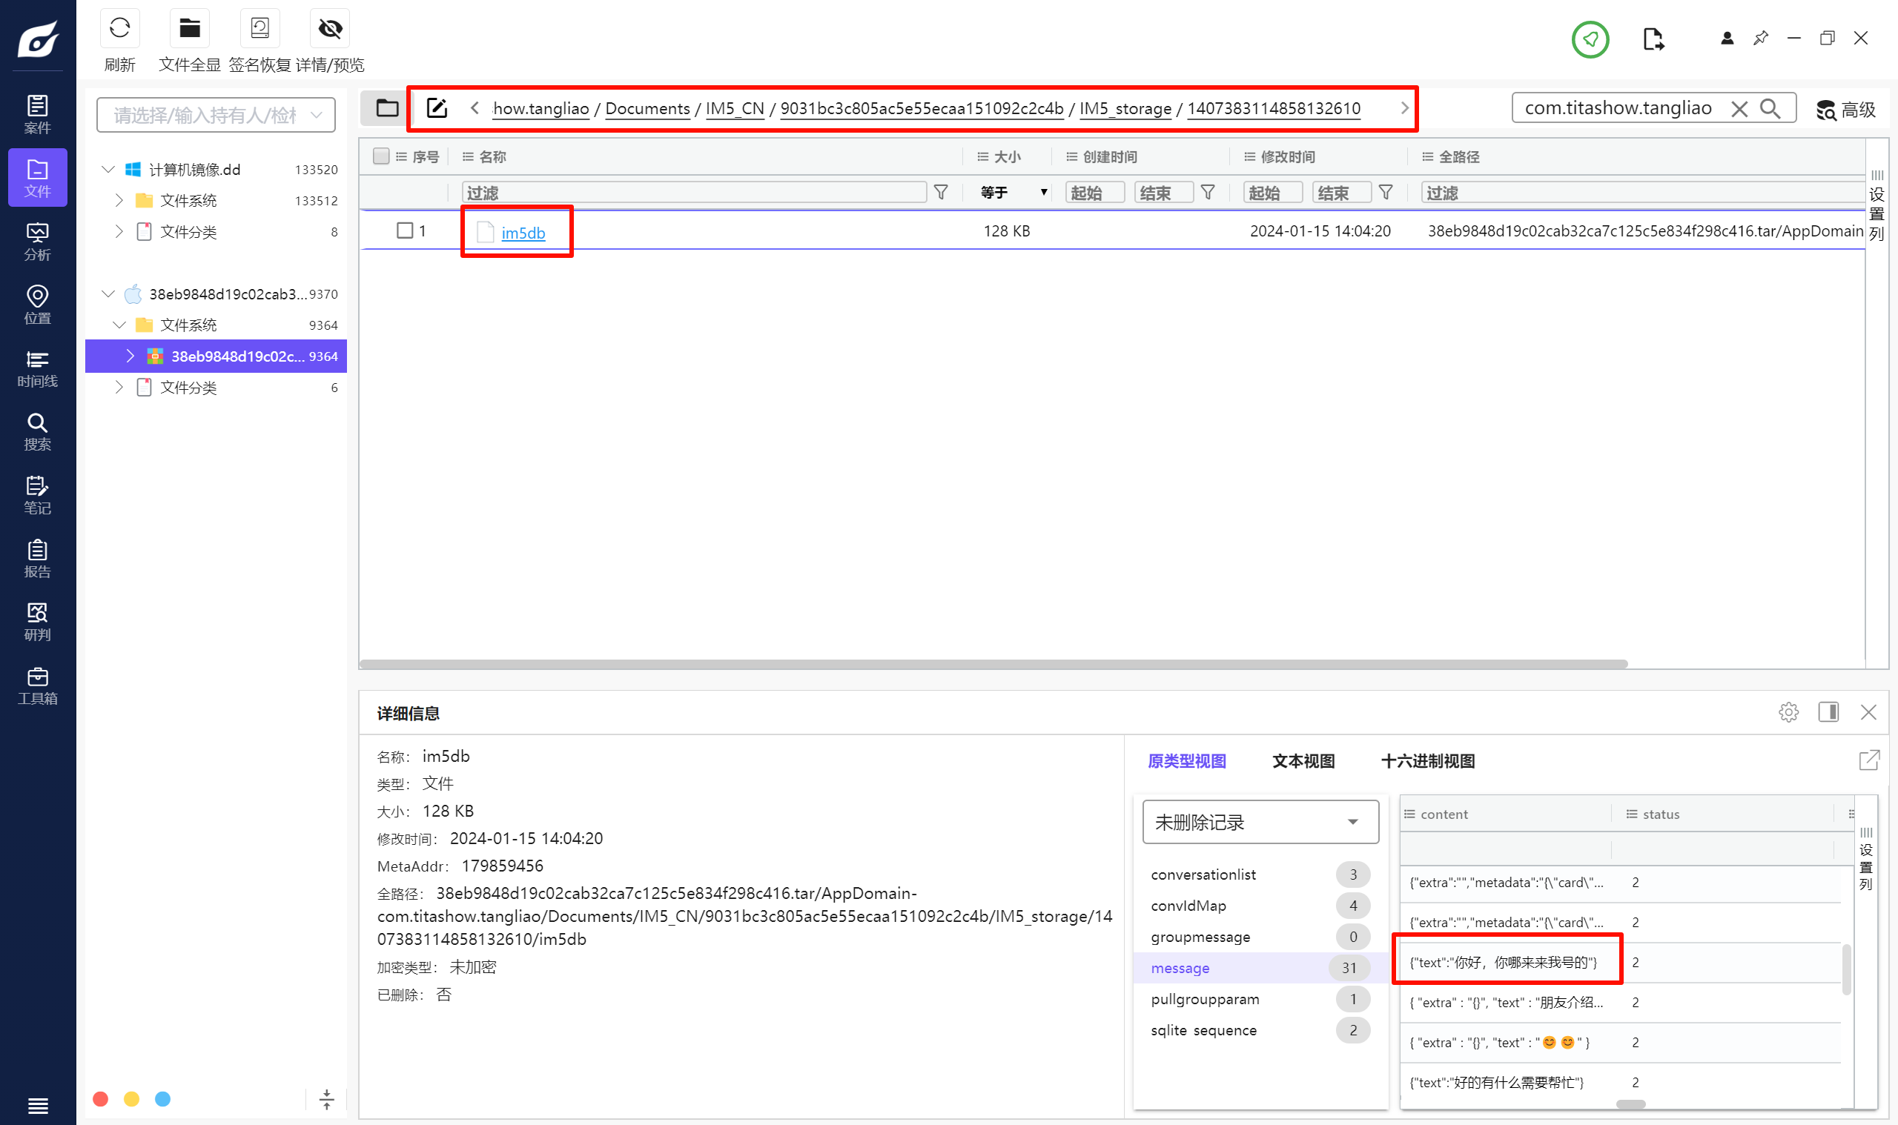Expand the highlighted 38eb9848d19c02c archive node

click(x=130, y=356)
